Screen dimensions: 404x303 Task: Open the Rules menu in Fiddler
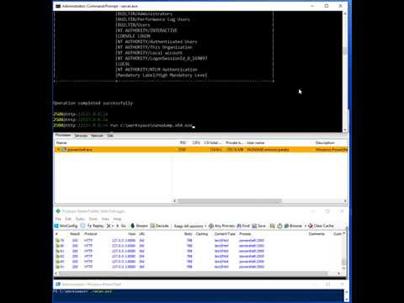click(x=80, y=219)
